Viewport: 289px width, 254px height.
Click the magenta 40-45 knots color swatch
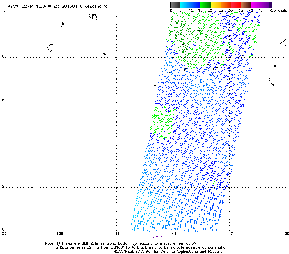pyautogui.click(x=256, y=5)
